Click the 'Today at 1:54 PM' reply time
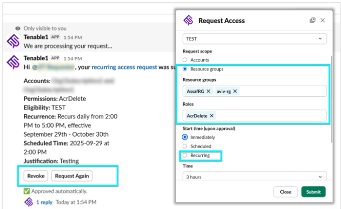This screenshot has height=209, width=341. 76,202
